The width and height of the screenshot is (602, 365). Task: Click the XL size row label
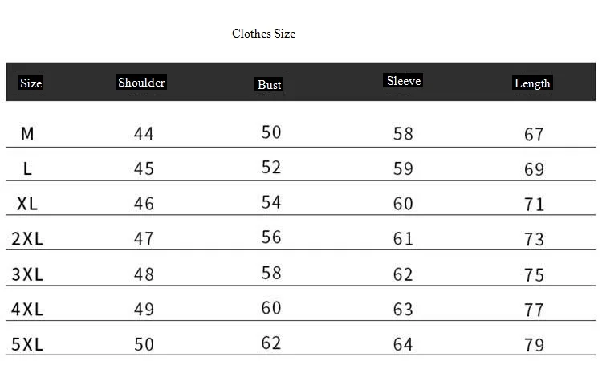tap(27, 204)
